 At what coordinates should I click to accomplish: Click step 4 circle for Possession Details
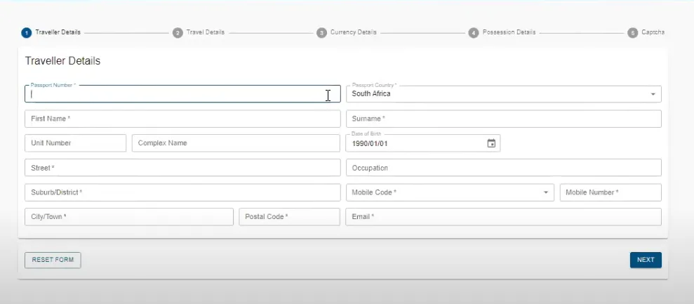(474, 33)
